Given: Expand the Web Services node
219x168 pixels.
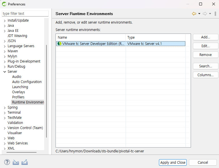Looking at the screenshot, I should 5,144.
